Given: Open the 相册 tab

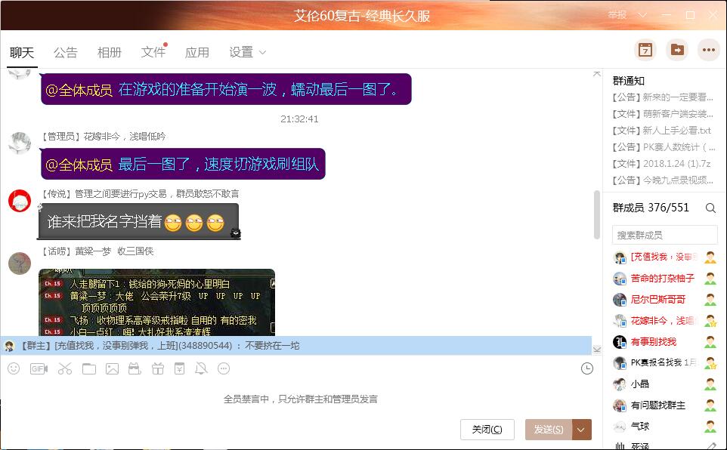Looking at the screenshot, I should click(x=110, y=52).
